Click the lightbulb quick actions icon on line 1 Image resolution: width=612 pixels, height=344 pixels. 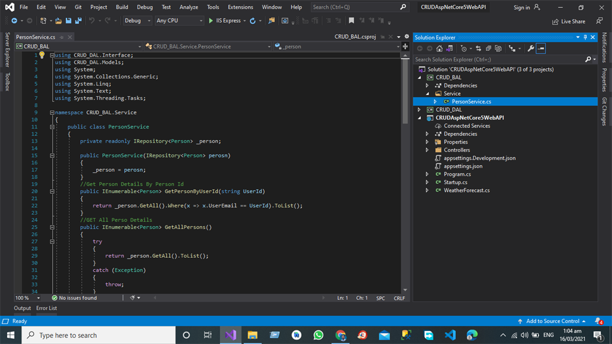pyautogui.click(x=42, y=55)
